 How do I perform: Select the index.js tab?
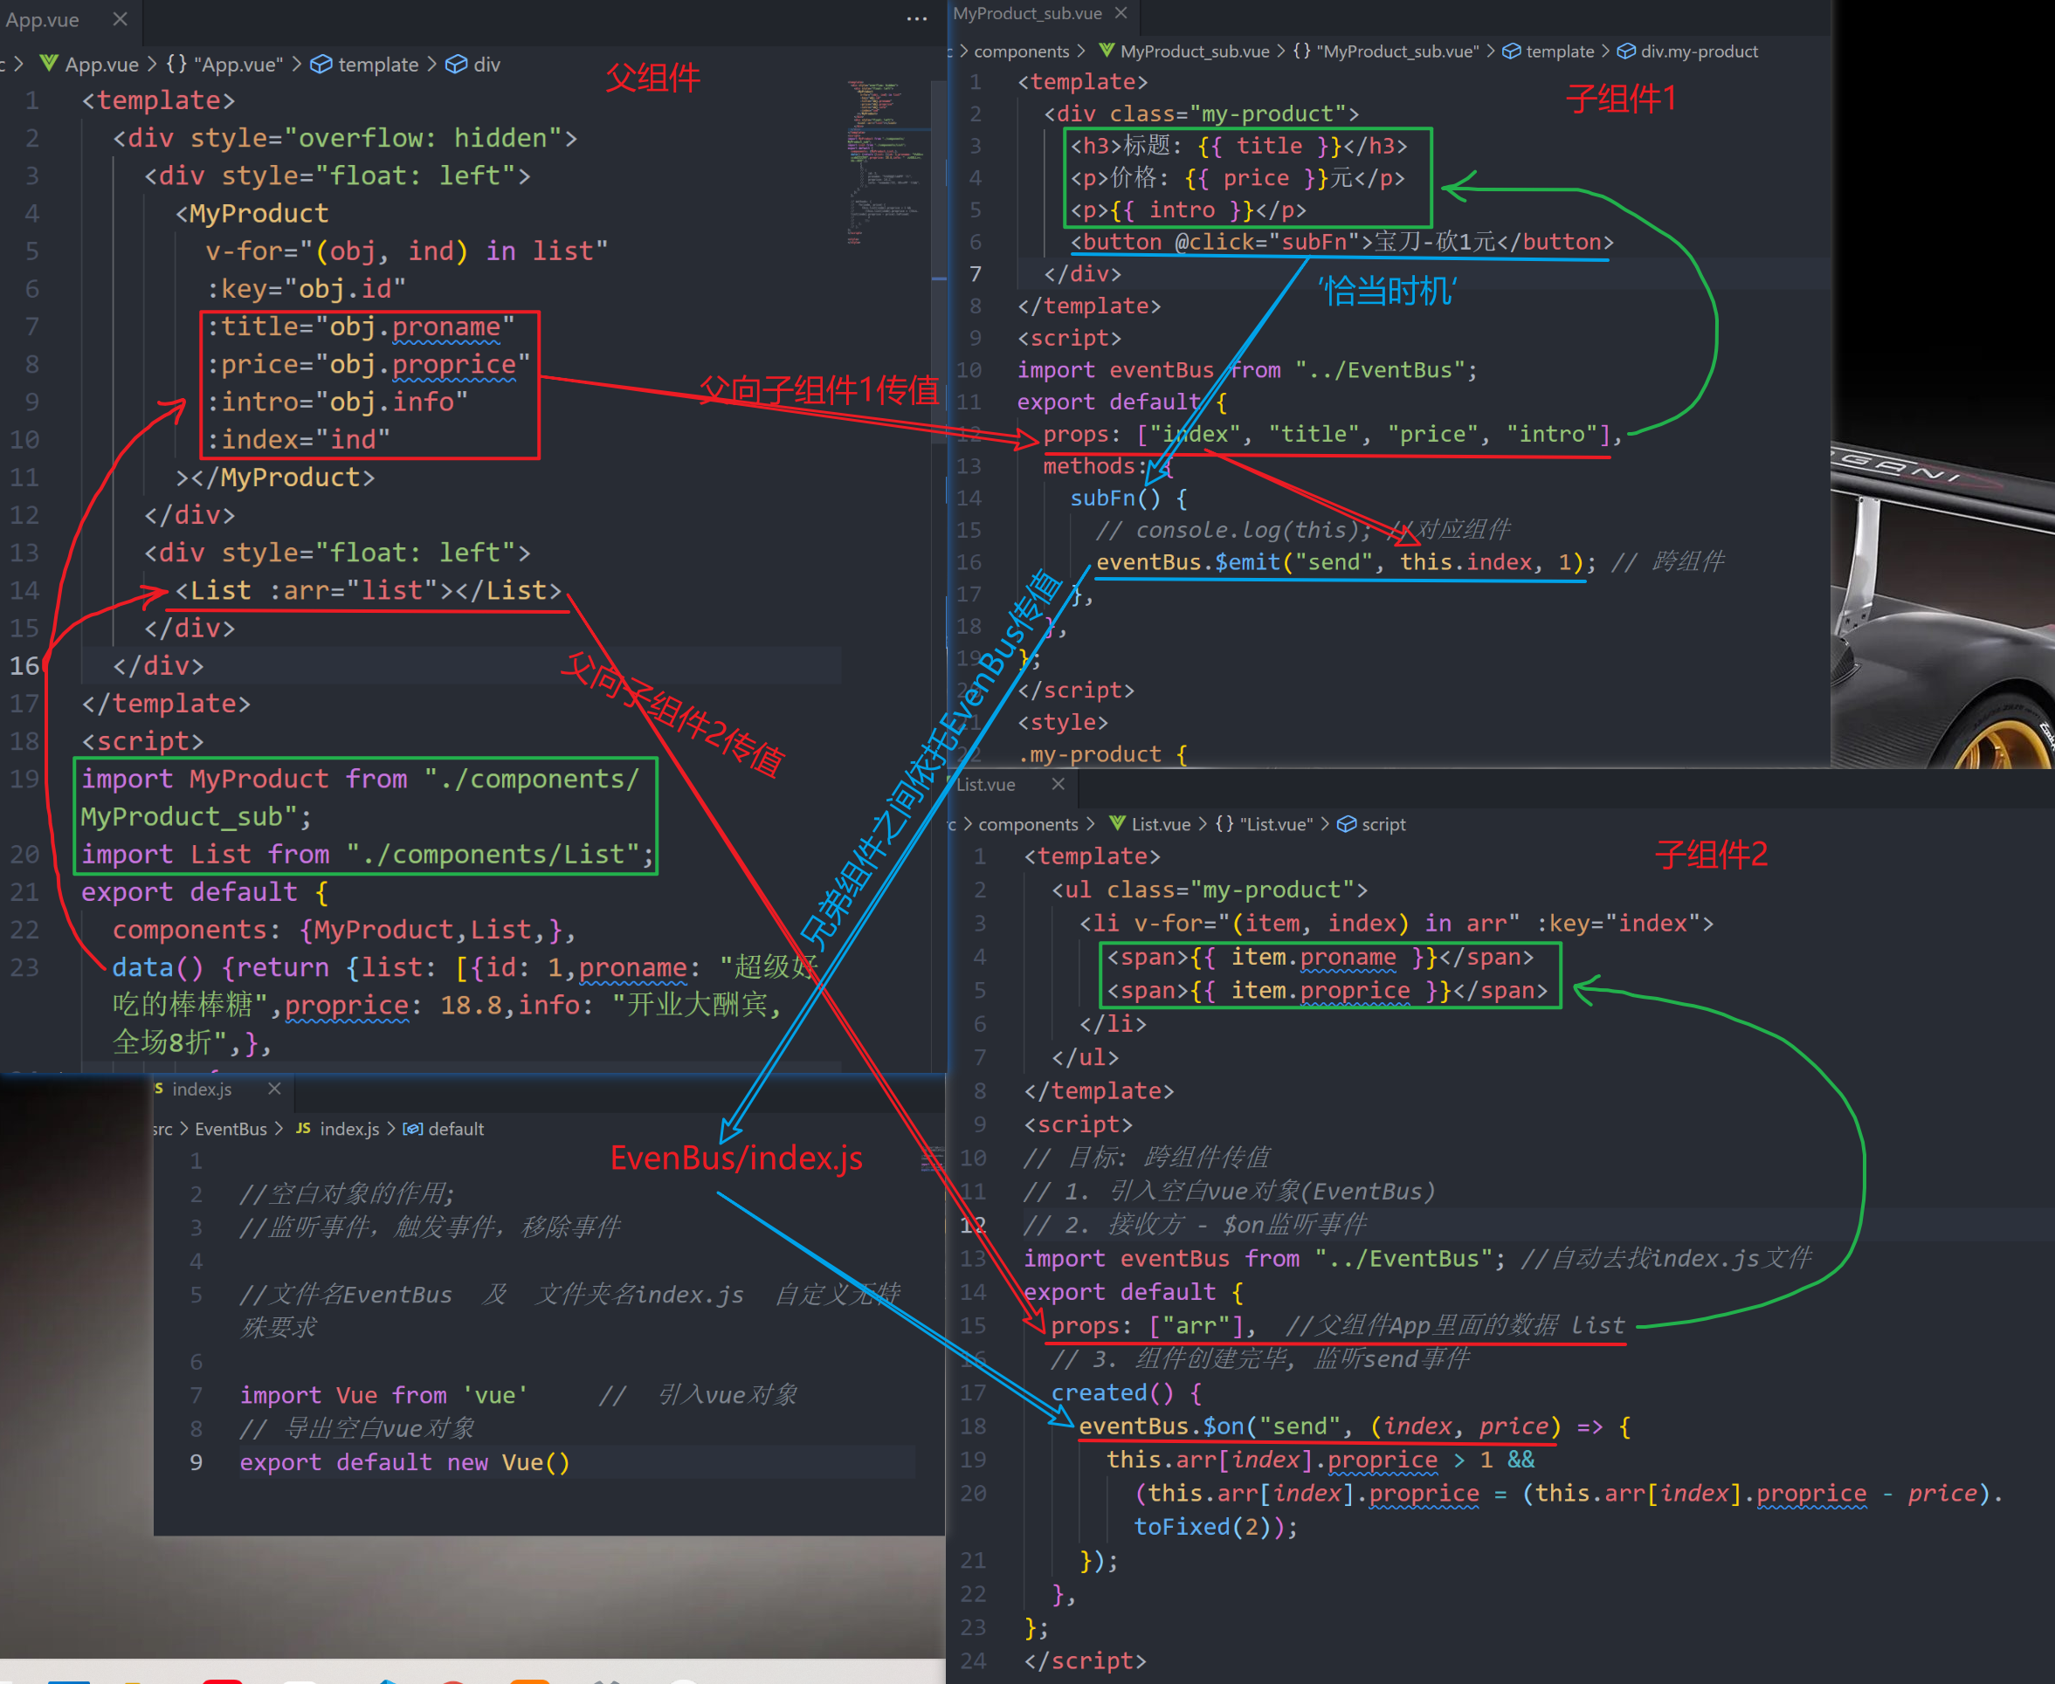pos(202,1089)
